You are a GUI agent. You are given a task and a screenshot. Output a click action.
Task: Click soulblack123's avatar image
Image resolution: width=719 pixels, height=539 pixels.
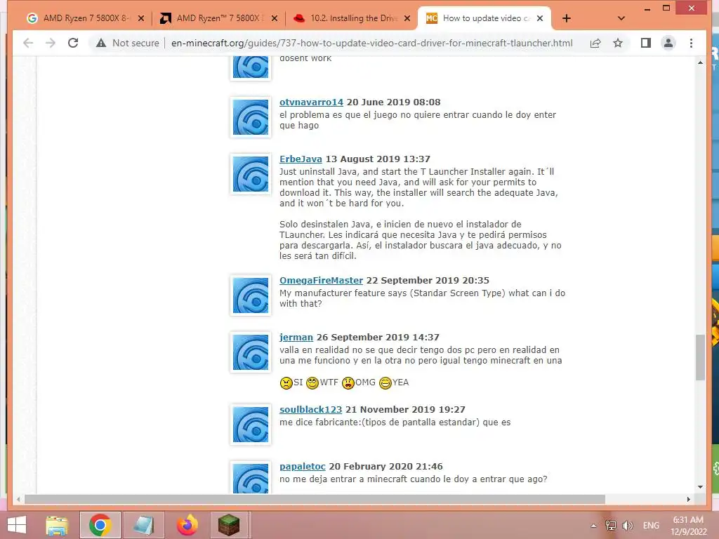point(251,425)
